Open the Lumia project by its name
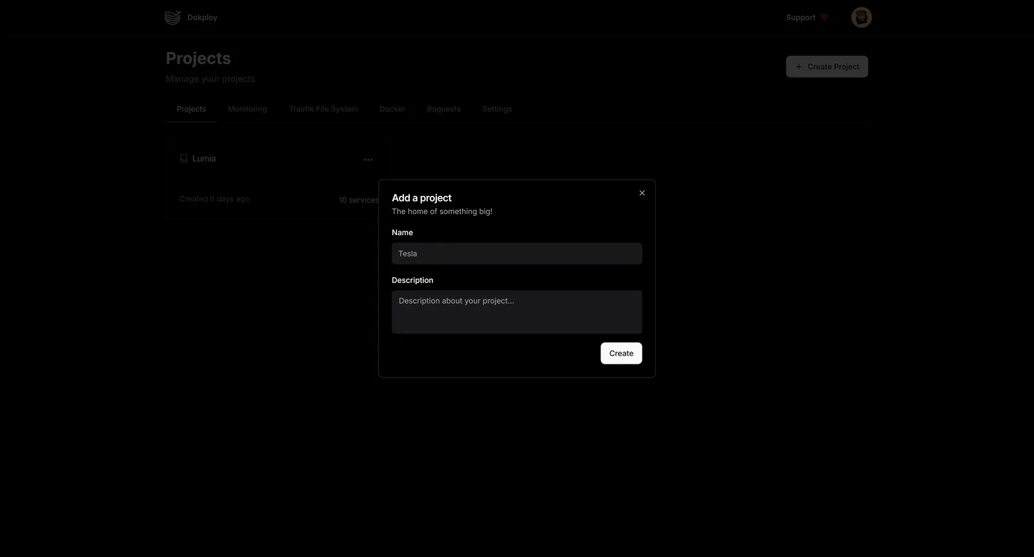Screen dimensions: 1034x557 click(204, 158)
